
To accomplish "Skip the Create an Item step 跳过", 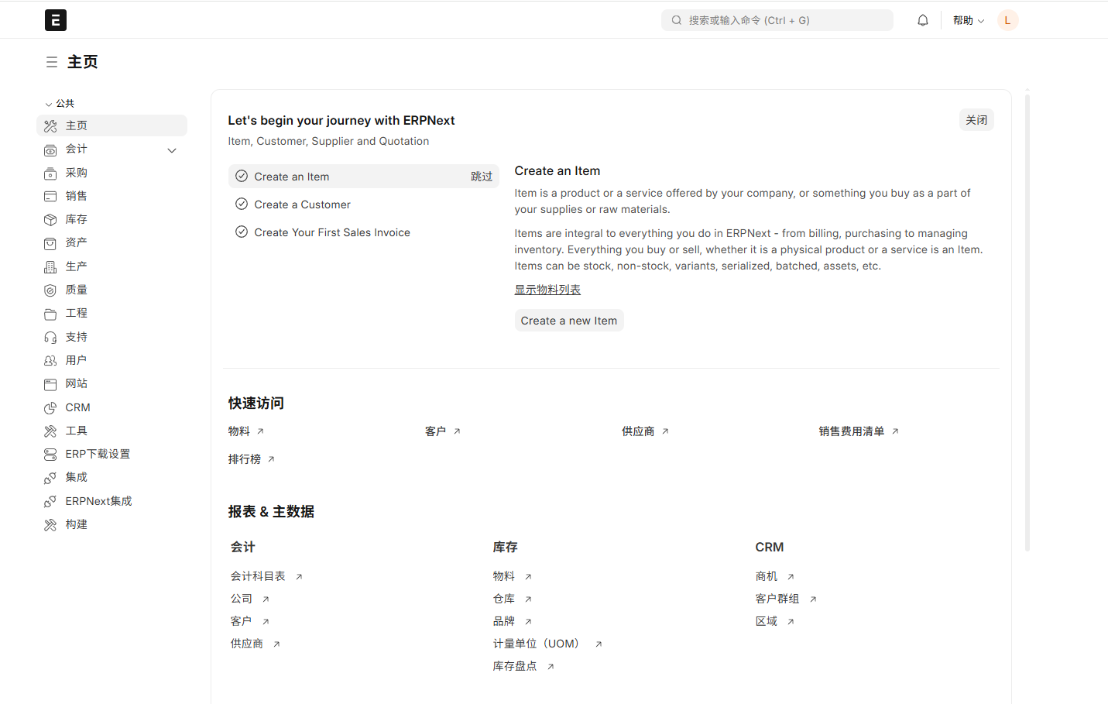I will coord(482,177).
